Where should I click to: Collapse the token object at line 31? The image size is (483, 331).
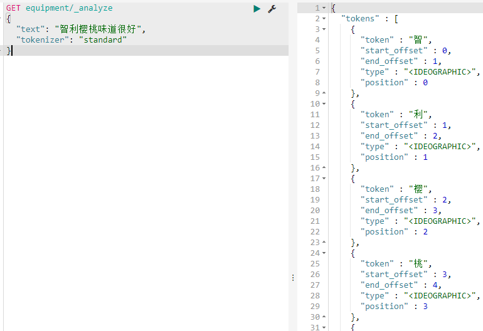324,327
